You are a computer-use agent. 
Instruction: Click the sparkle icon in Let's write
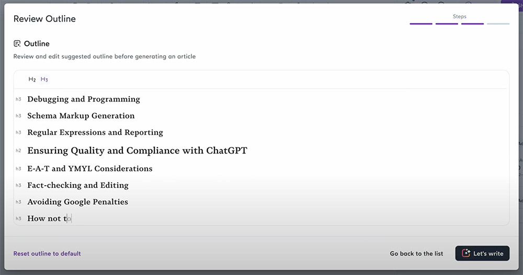466,254
